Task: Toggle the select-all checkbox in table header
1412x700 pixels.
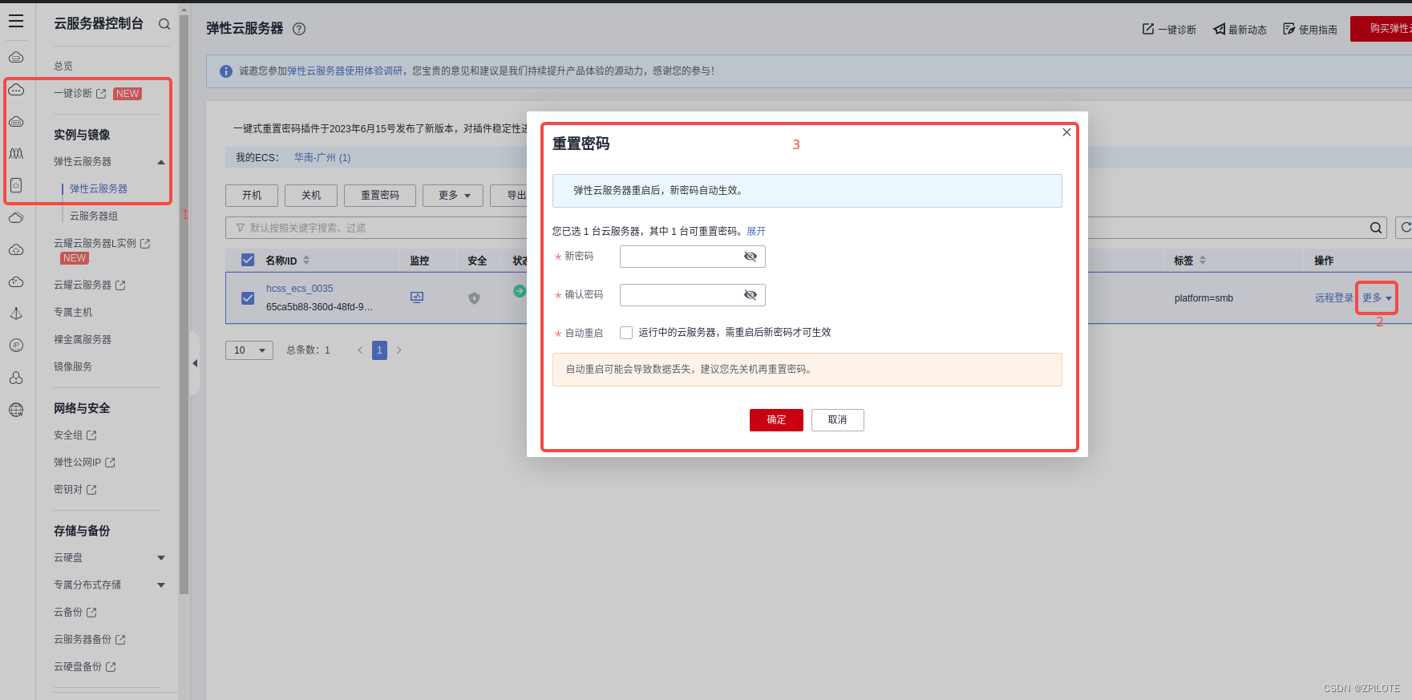Action: (248, 260)
